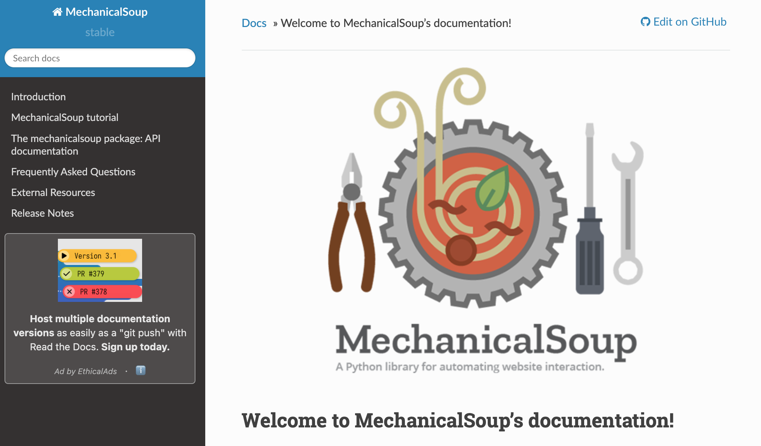Open the Introduction section
Image resolution: width=761 pixels, height=446 pixels.
click(x=38, y=97)
